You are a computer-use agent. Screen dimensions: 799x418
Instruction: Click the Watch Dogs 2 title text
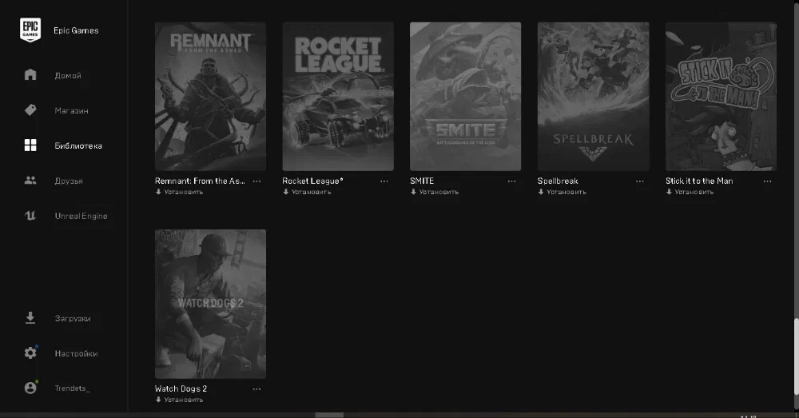(181, 389)
